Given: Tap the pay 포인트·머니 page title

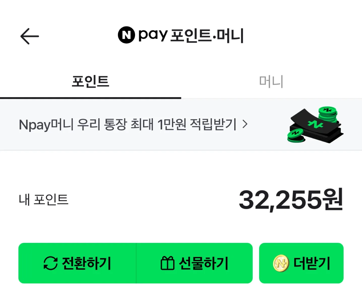Looking at the screenshot, I should pos(191,35).
